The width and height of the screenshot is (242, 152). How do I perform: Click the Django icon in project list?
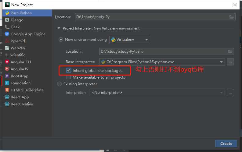tap(7, 20)
